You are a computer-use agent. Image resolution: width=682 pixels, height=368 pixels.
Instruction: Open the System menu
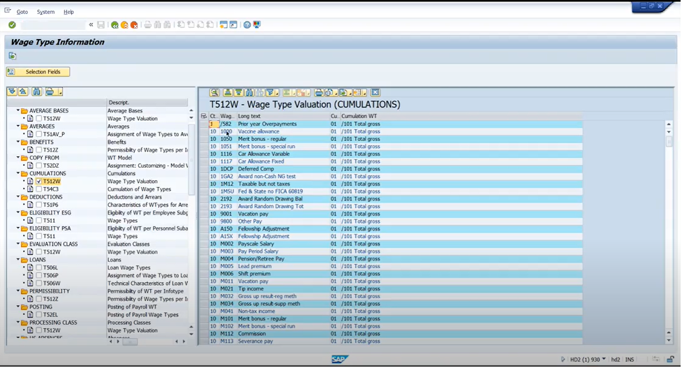[x=45, y=12]
